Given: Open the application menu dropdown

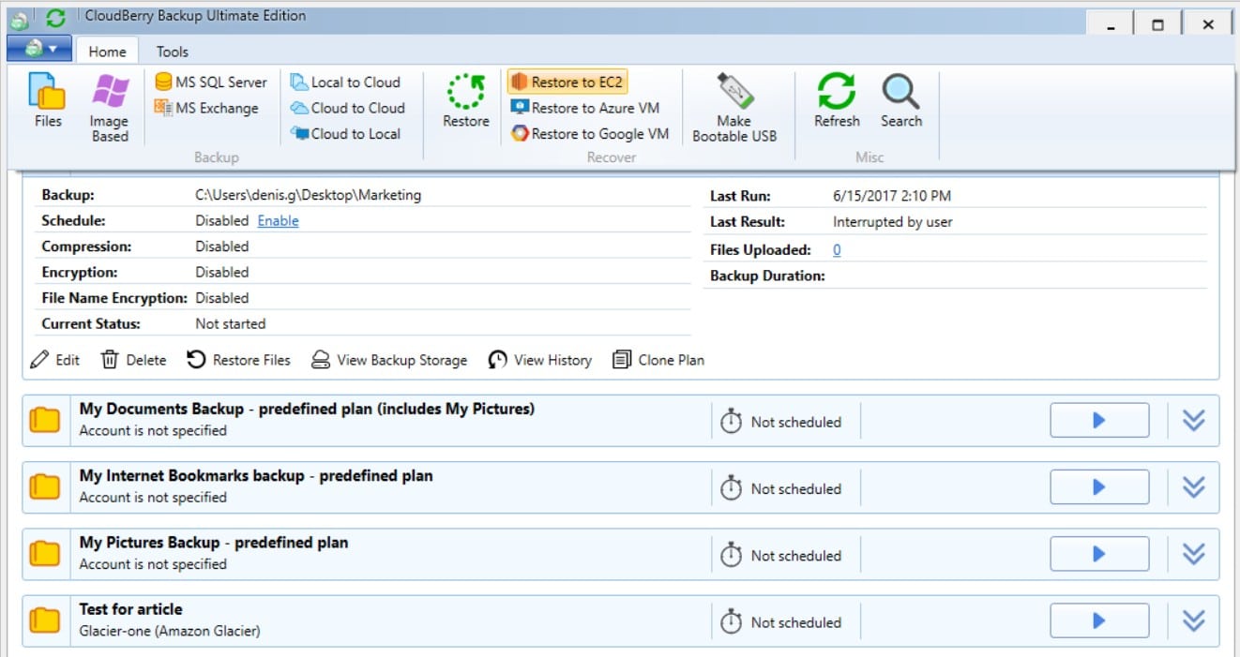Looking at the screenshot, I should point(39,50).
